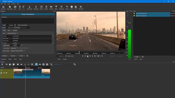175x98 pixels.
Task: Paste clip in timeline toolbar
Action: 14,64
